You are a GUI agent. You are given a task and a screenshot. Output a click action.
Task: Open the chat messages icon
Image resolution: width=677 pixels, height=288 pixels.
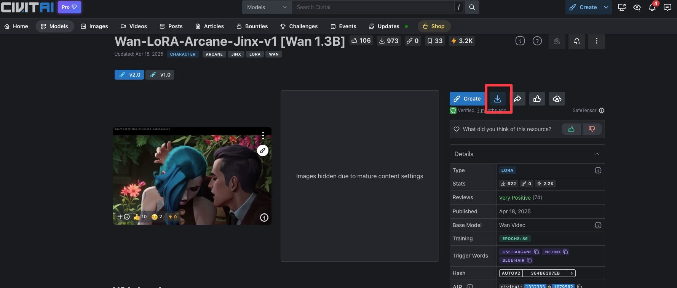pyautogui.click(x=667, y=7)
